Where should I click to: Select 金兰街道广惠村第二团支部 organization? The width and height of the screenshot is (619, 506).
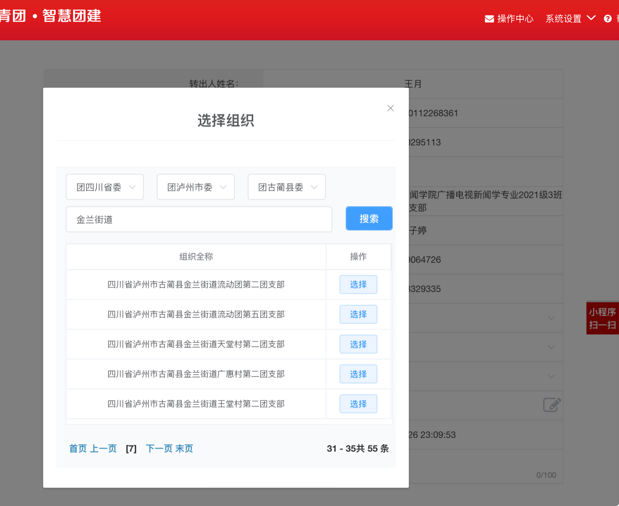click(358, 374)
